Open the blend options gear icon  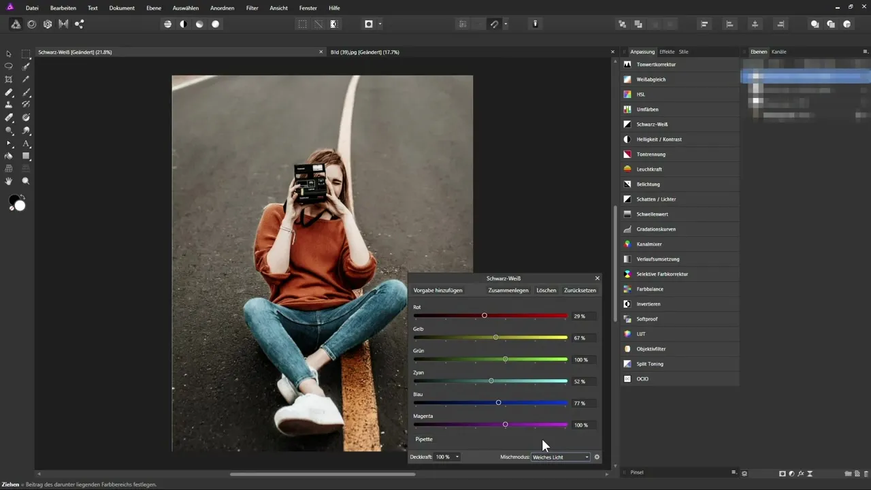click(x=597, y=457)
